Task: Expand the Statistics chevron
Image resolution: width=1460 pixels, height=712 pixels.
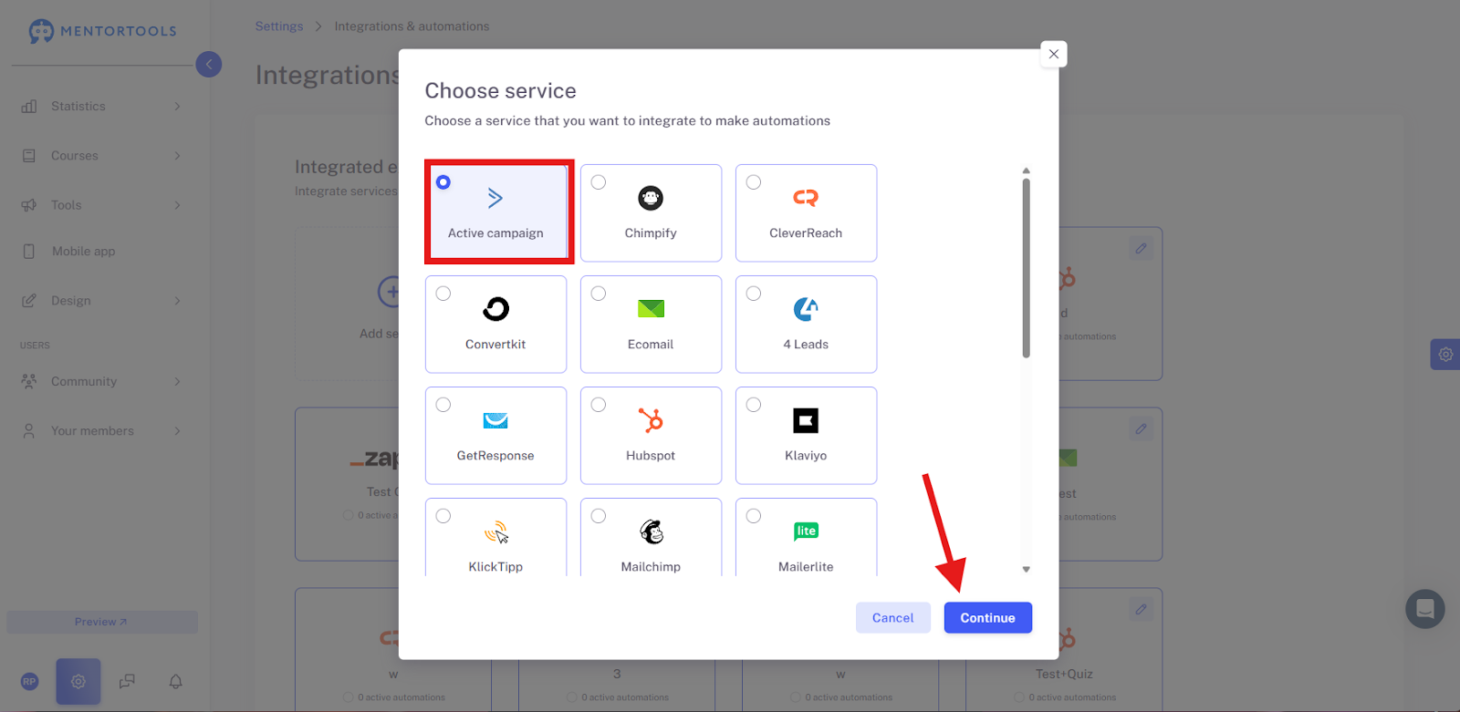Action: click(x=177, y=107)
